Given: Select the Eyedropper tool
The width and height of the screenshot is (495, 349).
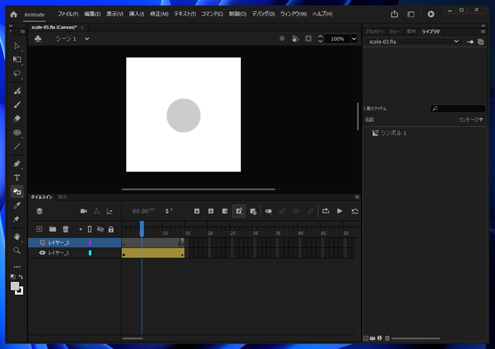Looking at the screenshot, I should click(17, 205).
